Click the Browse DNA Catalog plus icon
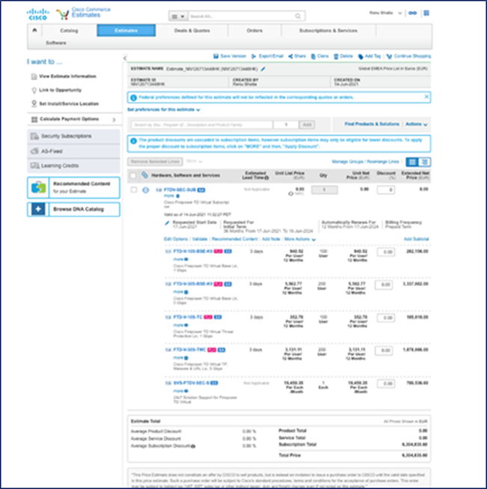Image resolution: width=487 pixels, height=489 pixels. point(38,209)
